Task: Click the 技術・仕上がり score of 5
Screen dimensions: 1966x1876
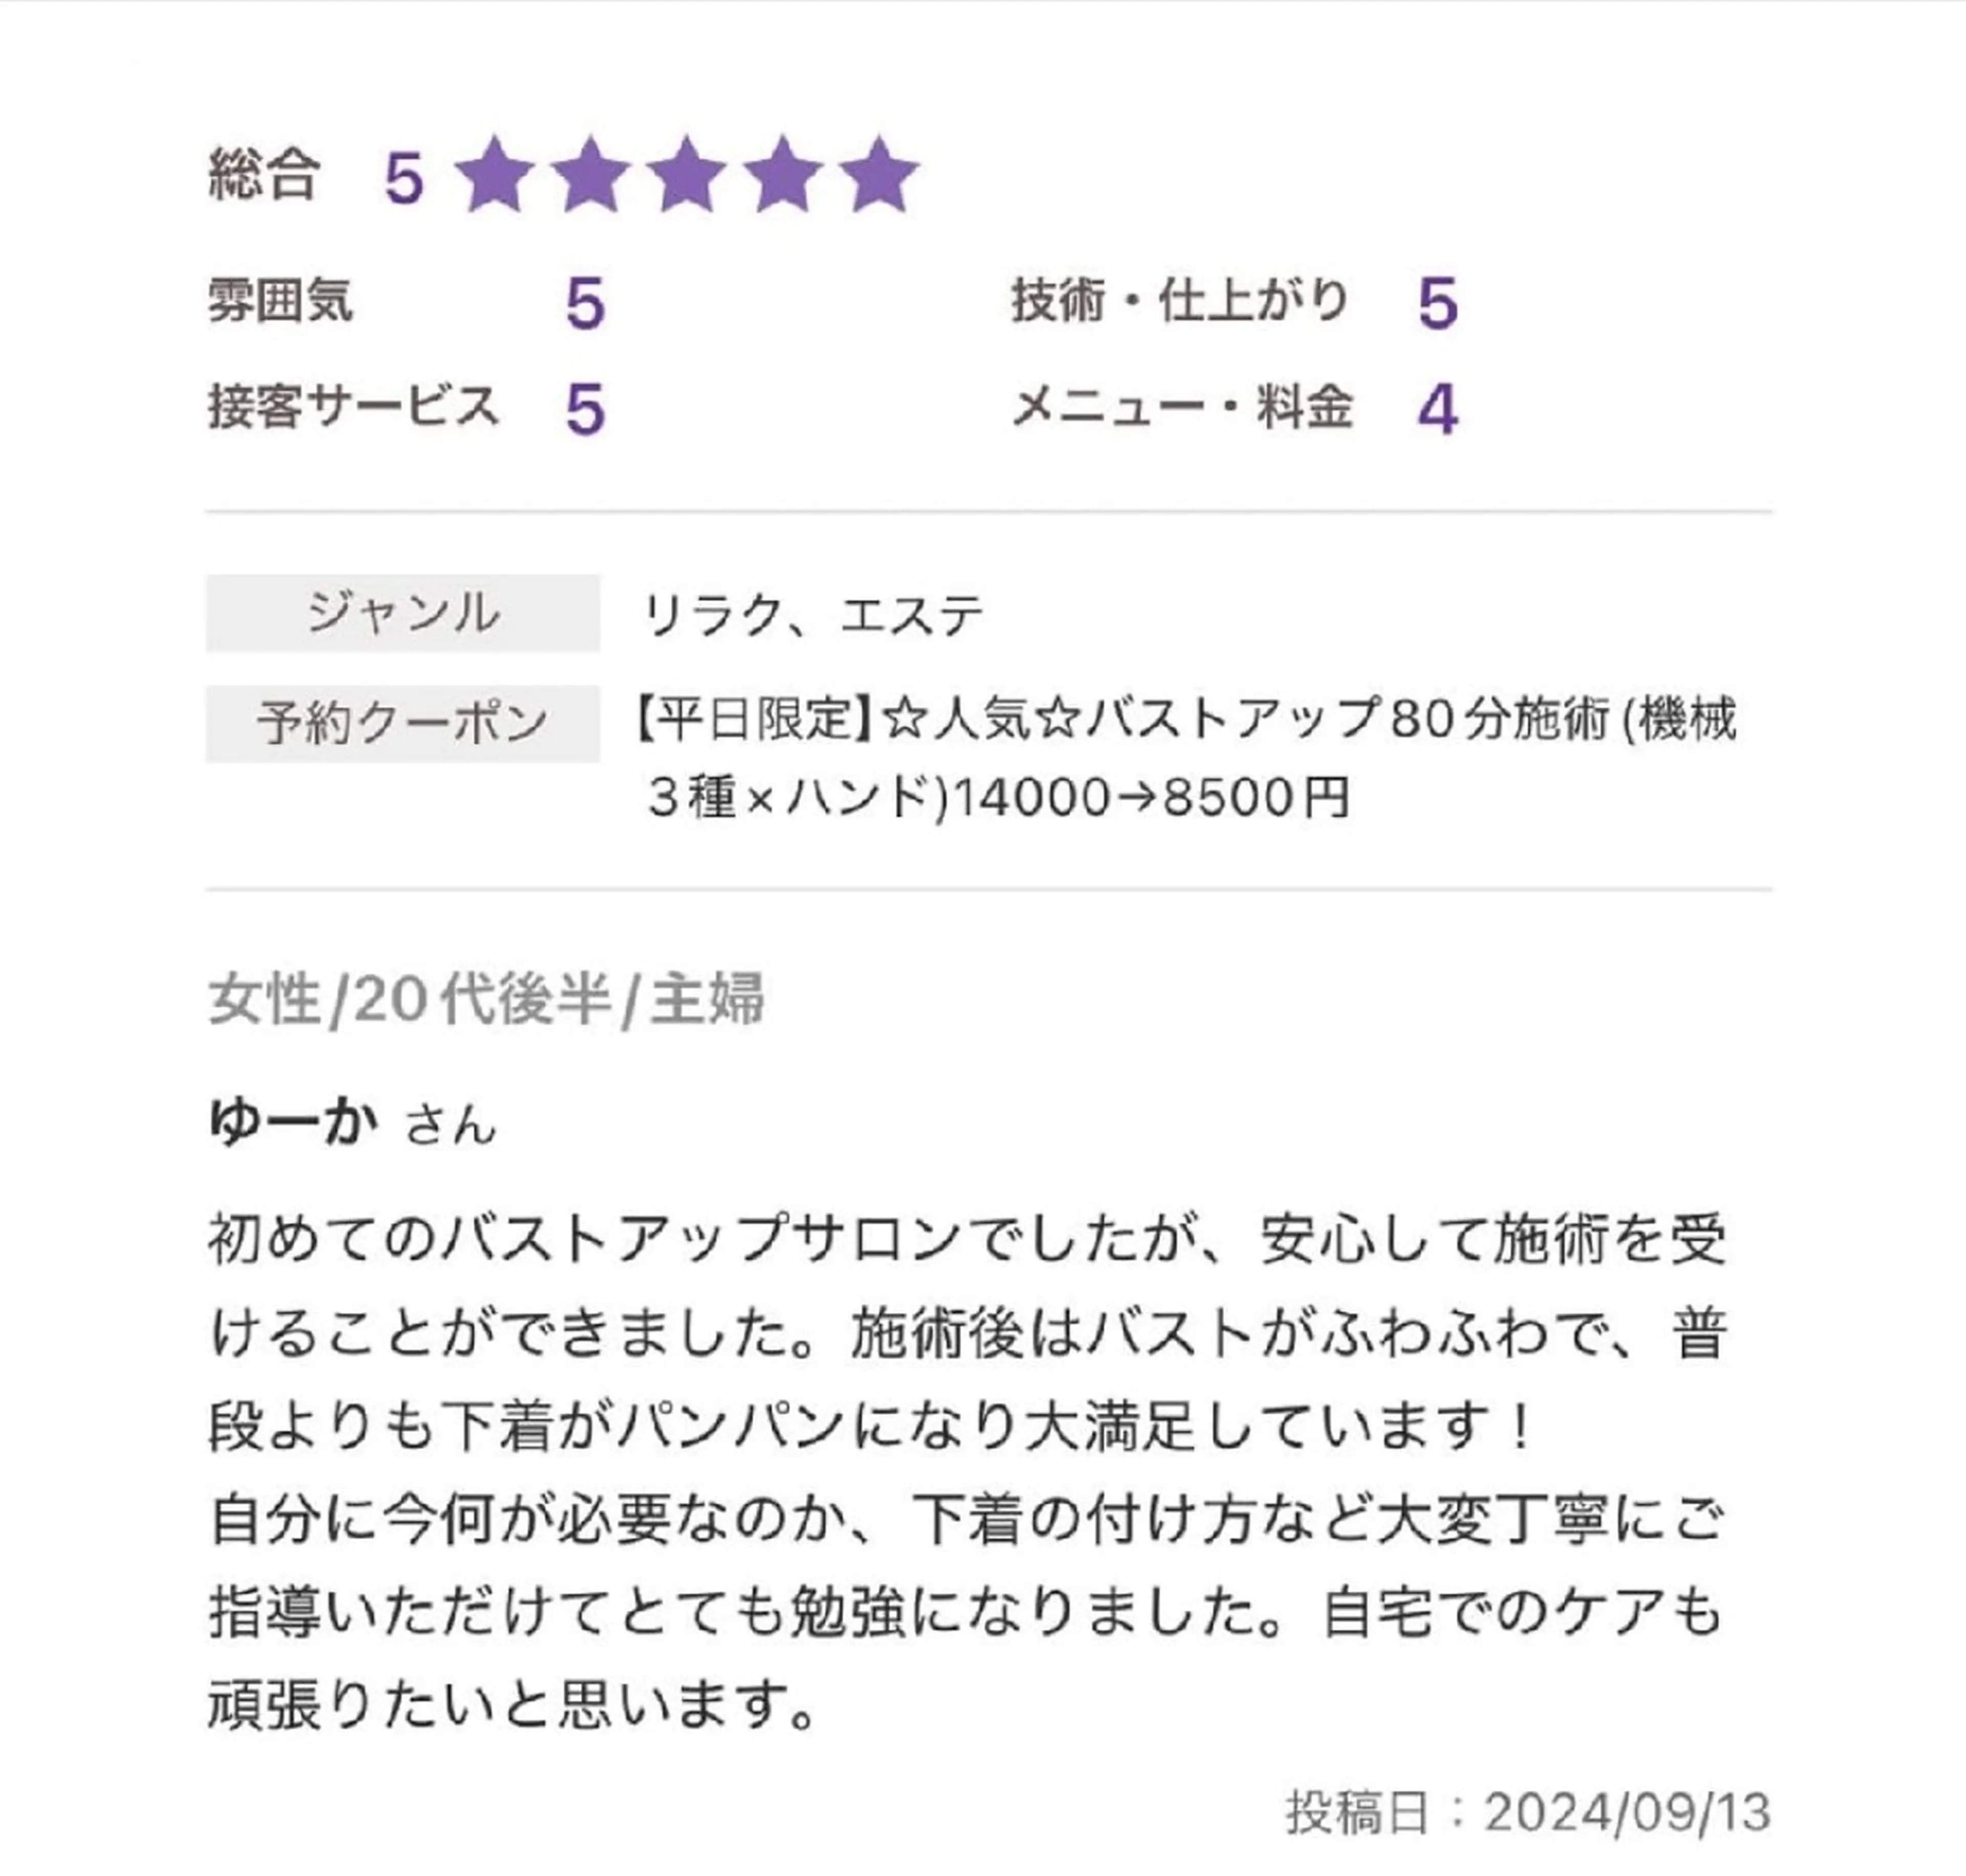Action: pyautogui.click(x=1438, y=303)
